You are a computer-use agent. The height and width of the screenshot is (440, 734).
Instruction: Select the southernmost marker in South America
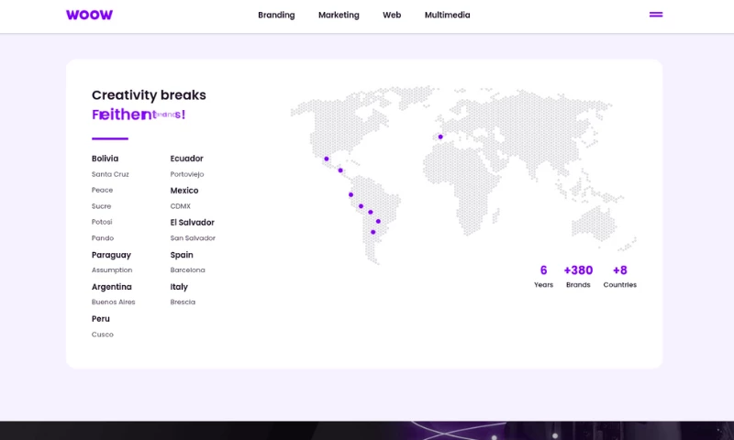click(373, 232)
